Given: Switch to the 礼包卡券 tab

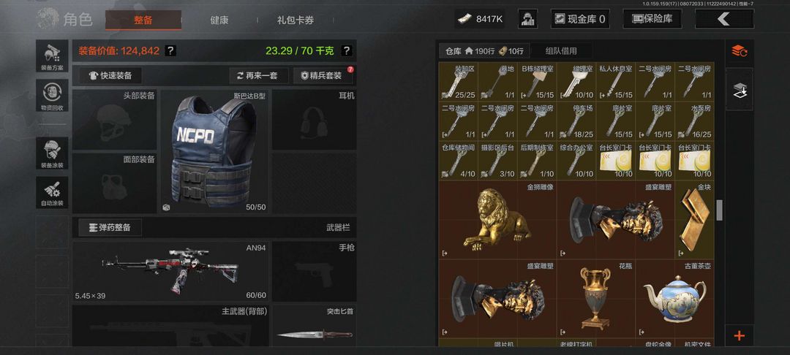Looking at the screenshot, I should point(296,20).
